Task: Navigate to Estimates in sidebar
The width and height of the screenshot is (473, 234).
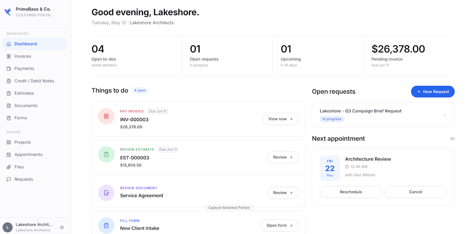Action: 34,93
